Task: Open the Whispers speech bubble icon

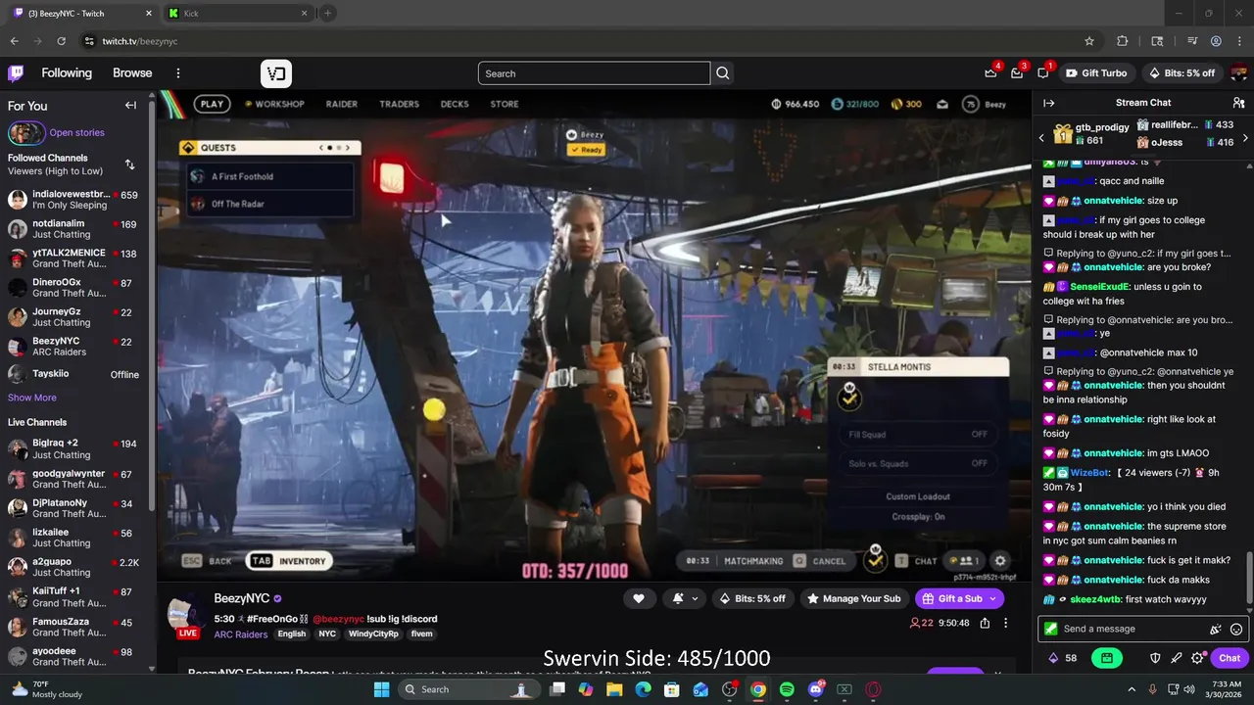Action: [x=1043, y=73]
